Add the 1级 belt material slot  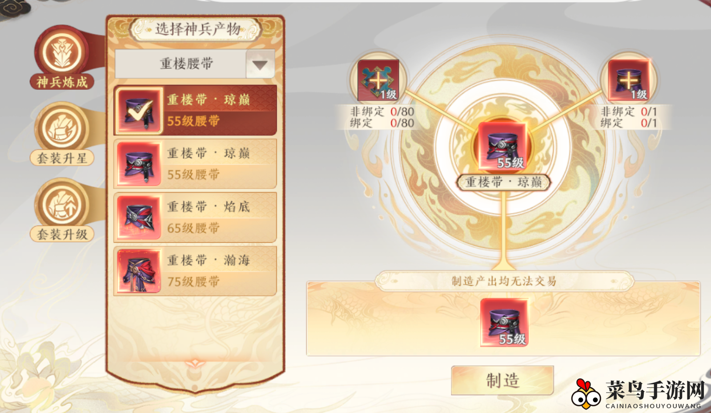[x=629, y=80]
